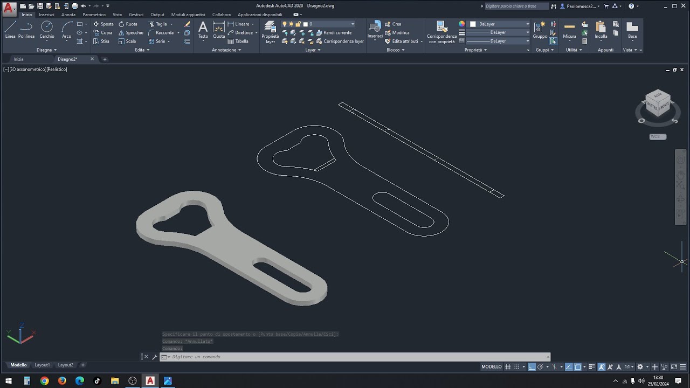Select the Copia tool

tap(102, 33)
